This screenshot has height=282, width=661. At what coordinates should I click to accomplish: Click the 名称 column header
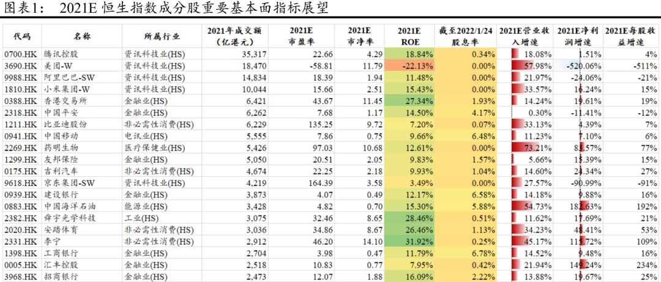tap(81, 37)
